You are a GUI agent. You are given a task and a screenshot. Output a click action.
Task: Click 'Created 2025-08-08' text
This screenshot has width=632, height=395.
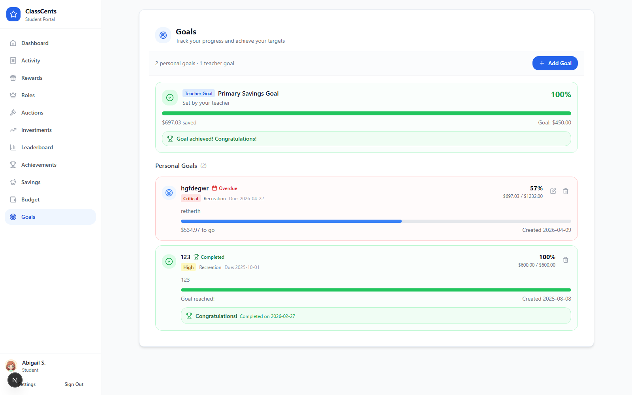547,299
